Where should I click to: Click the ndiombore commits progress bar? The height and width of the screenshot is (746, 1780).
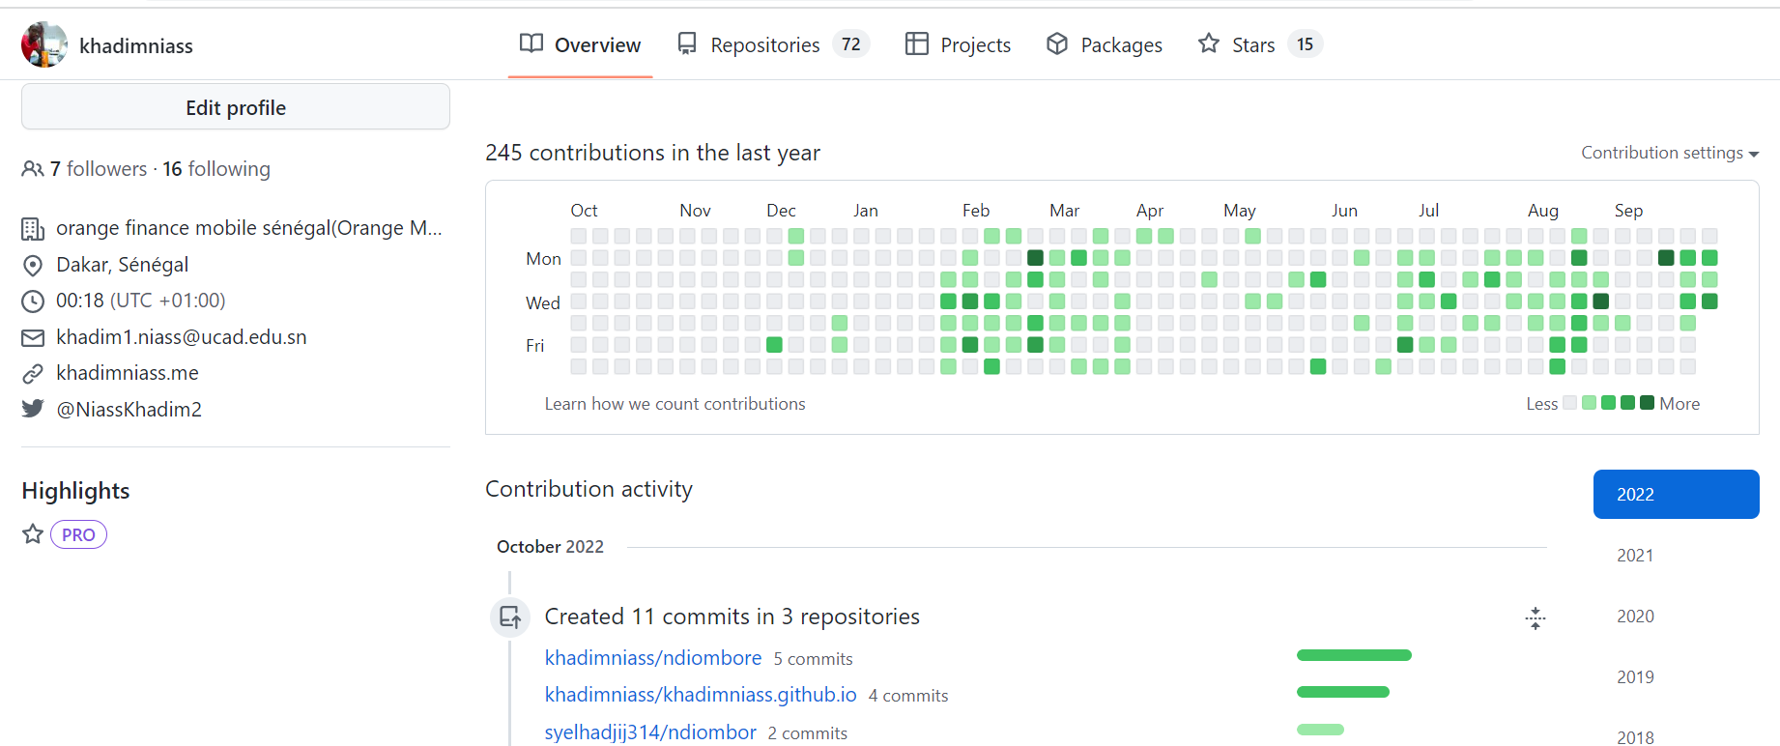click(x=1354, y=655)
